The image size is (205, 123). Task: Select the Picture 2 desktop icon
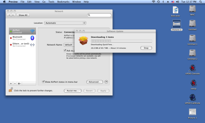point(176,25)
